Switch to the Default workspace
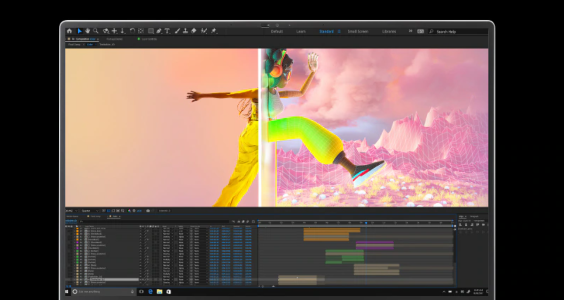 [x=277, y=31]
